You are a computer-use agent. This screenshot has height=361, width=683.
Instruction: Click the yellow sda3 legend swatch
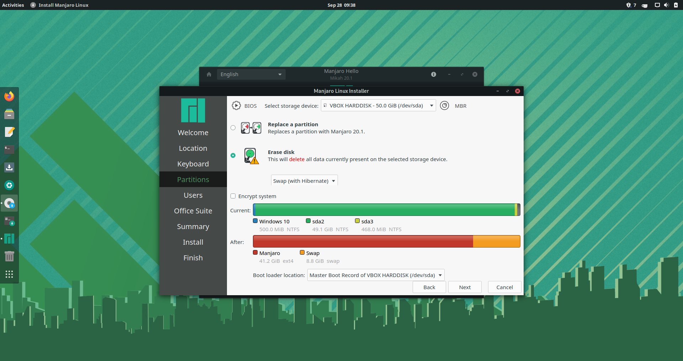pyautogui.click(x=357, y=221)
